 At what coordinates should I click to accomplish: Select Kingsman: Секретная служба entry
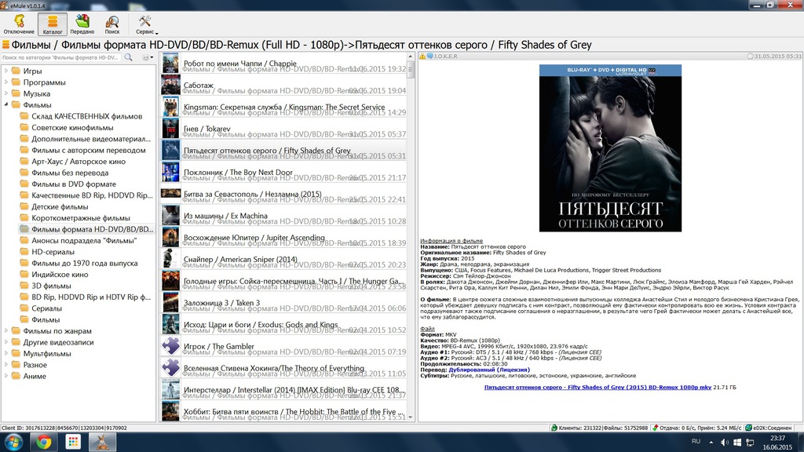[284, 107]
